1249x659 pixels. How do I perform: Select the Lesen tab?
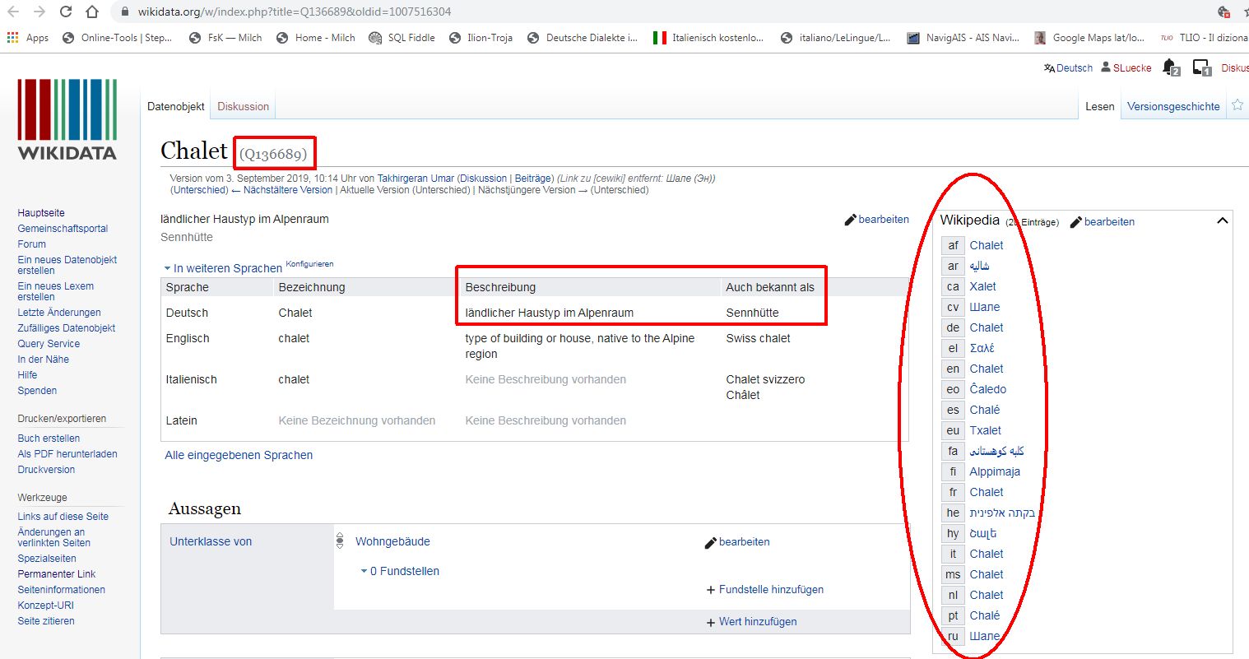coord(1099,106)
